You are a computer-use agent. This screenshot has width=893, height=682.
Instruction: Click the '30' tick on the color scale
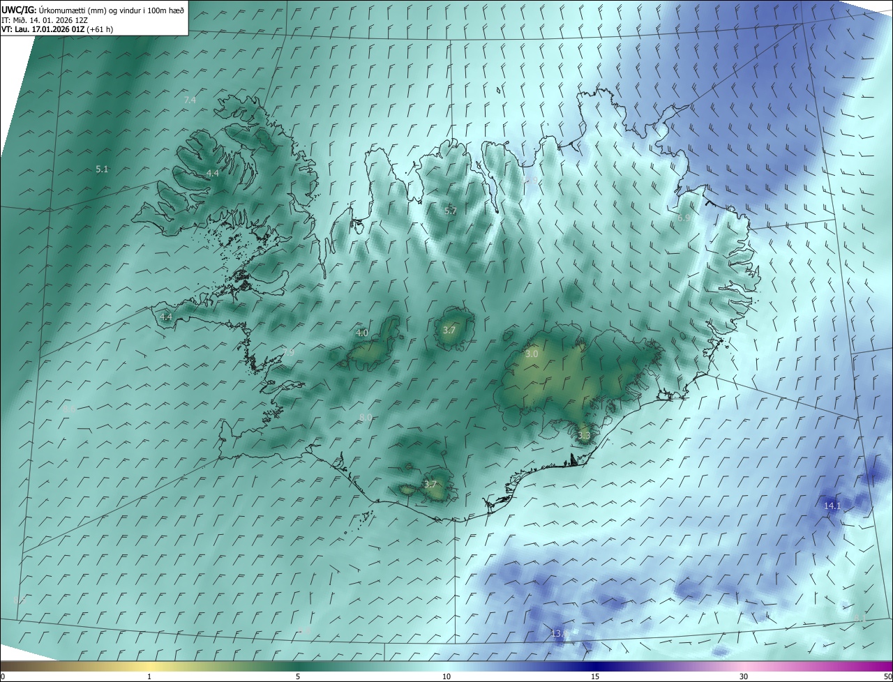tap(744, 676)
